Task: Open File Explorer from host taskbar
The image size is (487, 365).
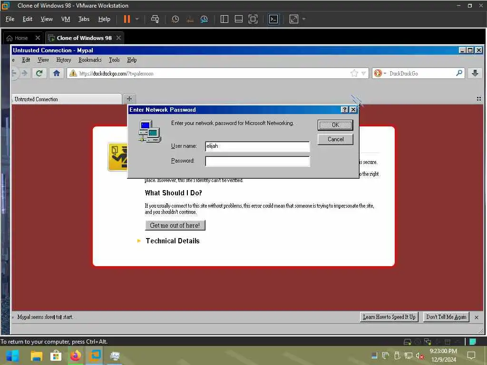Action: click(36, 355)
